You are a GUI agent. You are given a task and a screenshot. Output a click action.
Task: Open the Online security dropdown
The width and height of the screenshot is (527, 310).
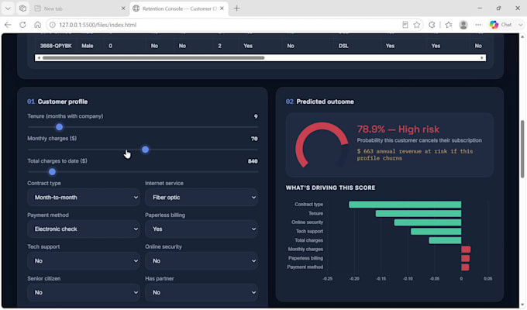coord(201,261)
